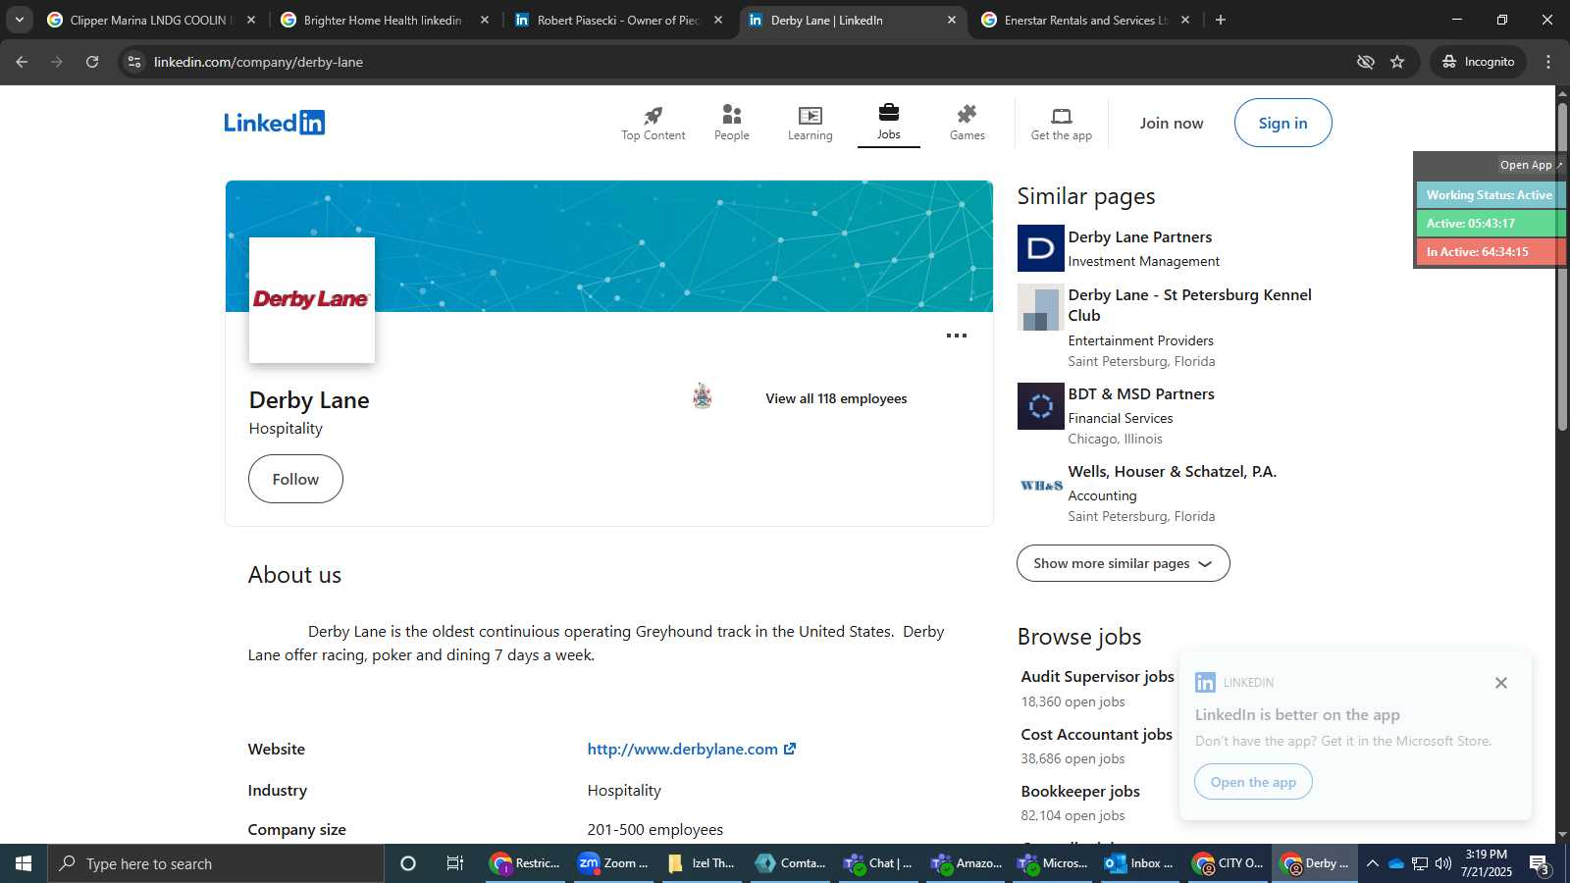Viewport: 1570px width, 883px height.
Task: Click the Sign in button
Action: (x=1282, y=123)
